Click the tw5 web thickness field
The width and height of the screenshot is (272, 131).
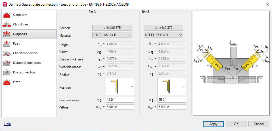[172, 66]
